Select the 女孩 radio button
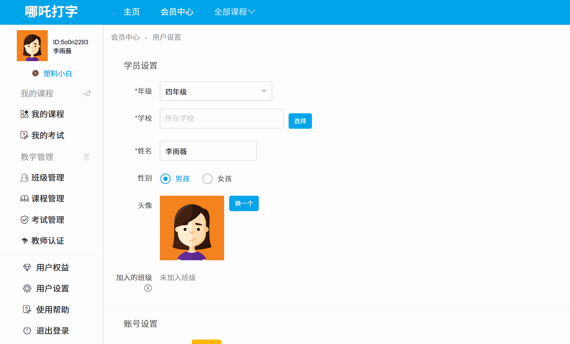Image resolution: width=570 pixels, height=344 pixels. point(208,179)
